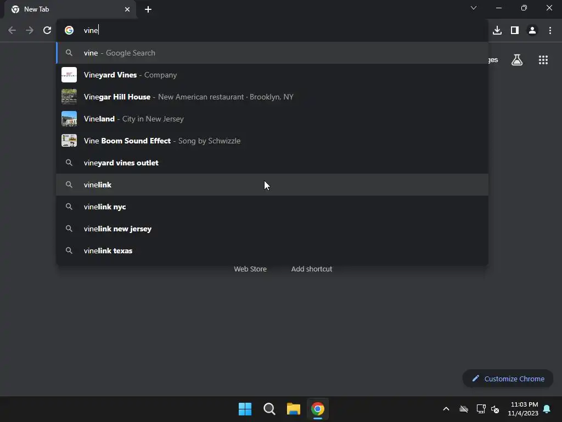Open Windows taskbar search
This screenshot has height=422, width=562.
(269, 409)
